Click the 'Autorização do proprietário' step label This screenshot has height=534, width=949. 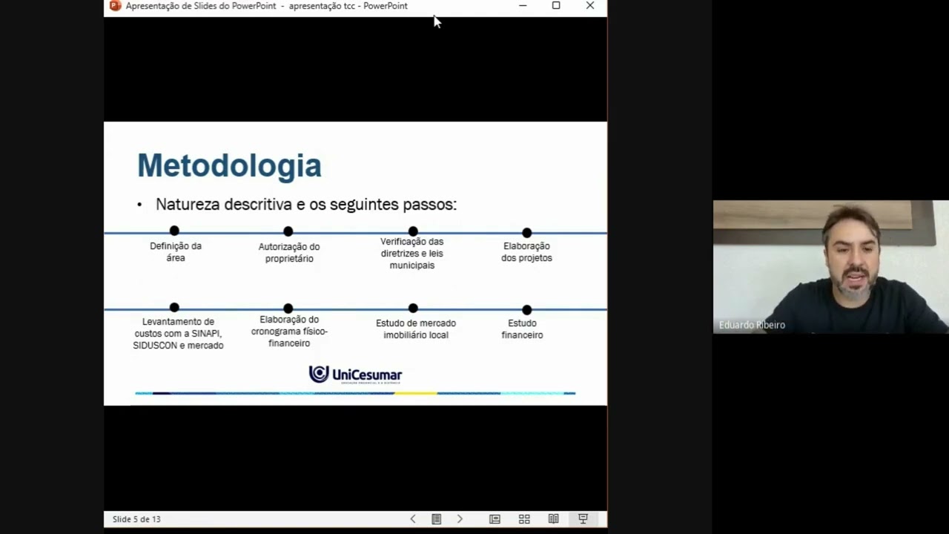[x=289, y=253]
